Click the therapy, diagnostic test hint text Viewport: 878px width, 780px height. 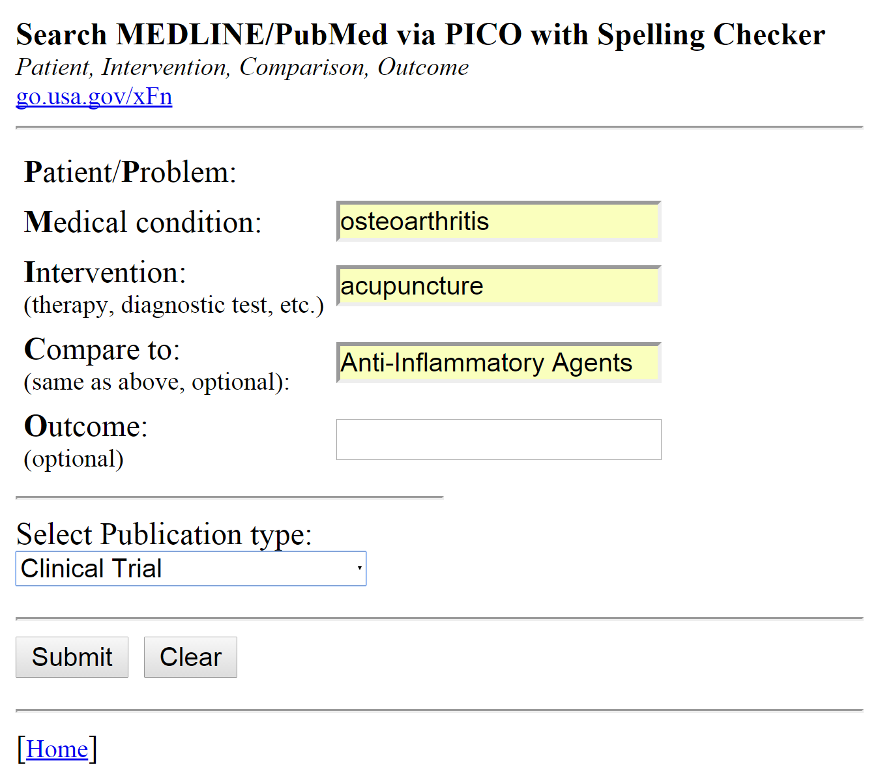(x=173, y=305)
